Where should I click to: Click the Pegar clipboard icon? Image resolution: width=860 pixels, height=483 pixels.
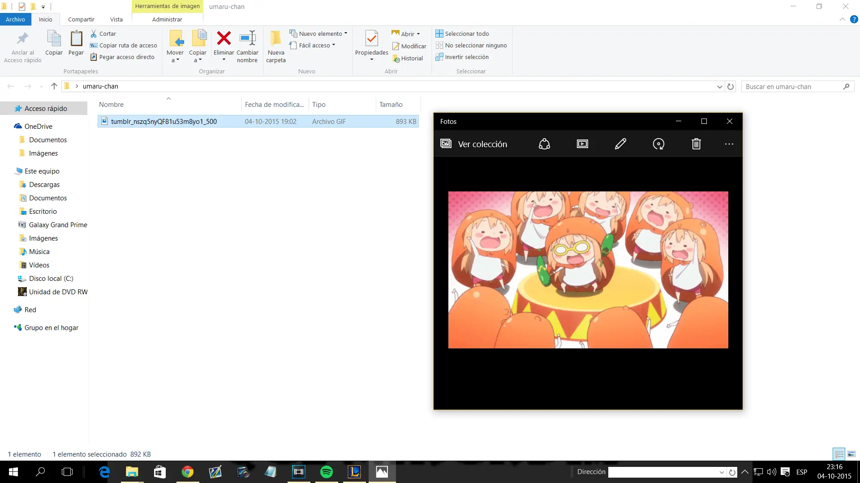[76, 43]
